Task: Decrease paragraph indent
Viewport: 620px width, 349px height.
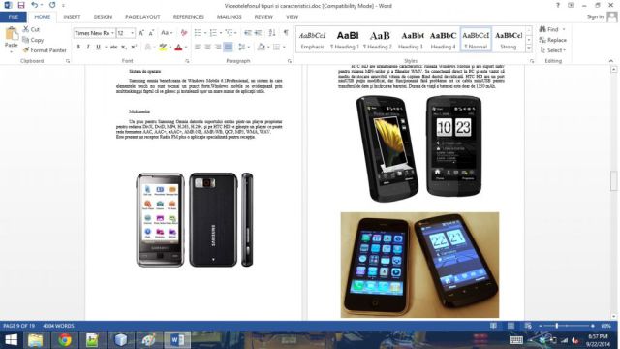Action: click(x=248, y=33)
